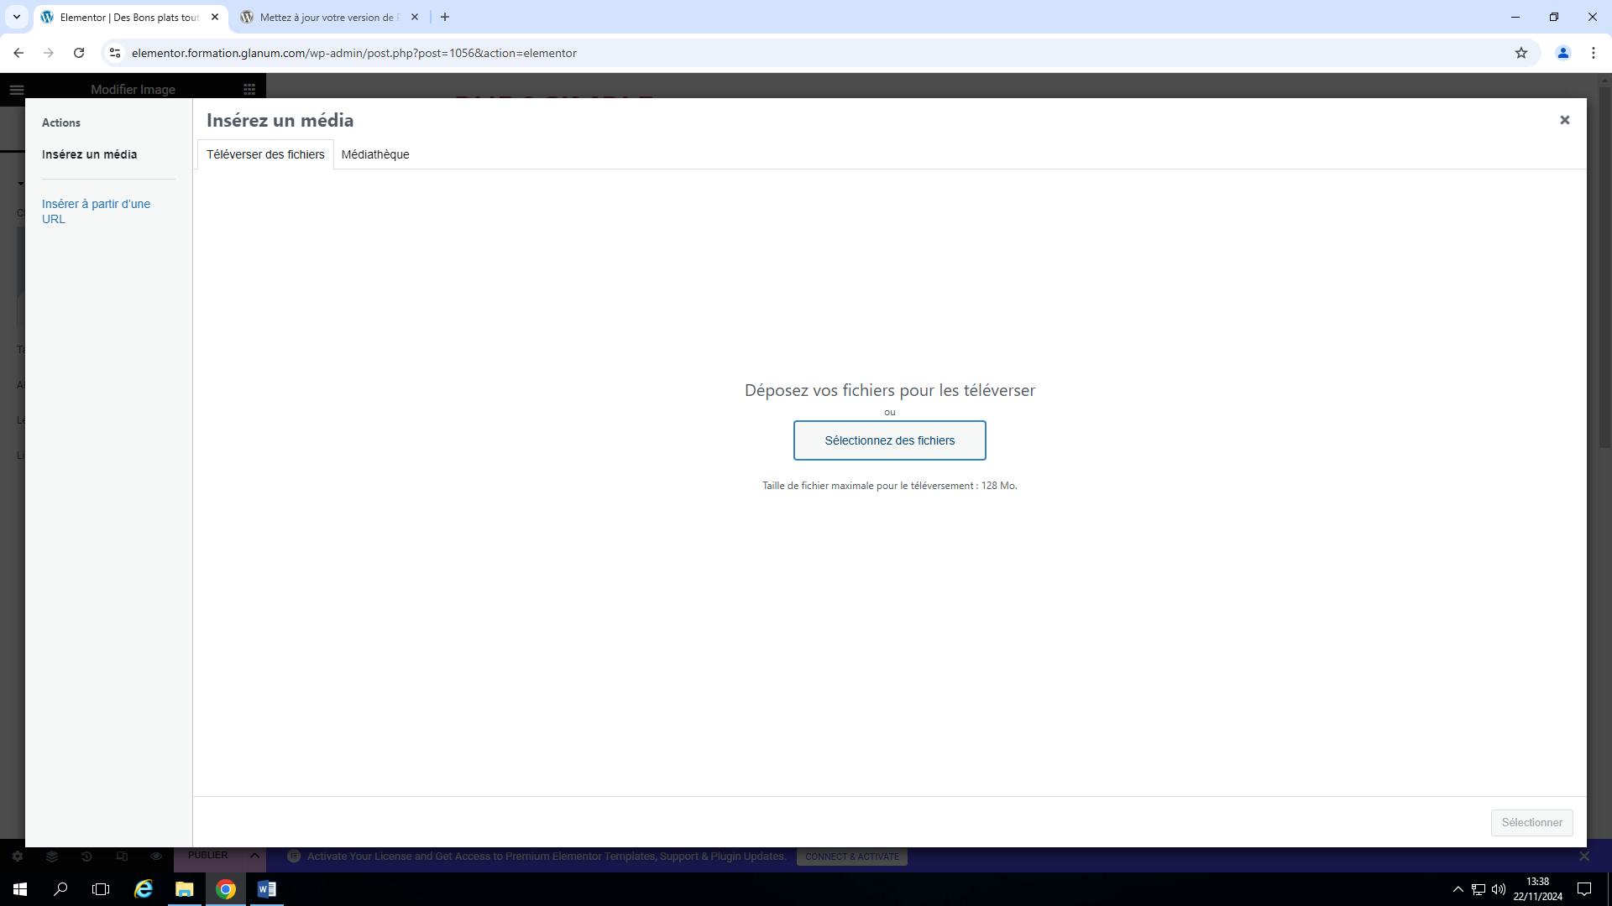Switch to Responsive Mode with the devices icon
Image resolution: width=1612 pixels, height=906 pixels.
121,856
